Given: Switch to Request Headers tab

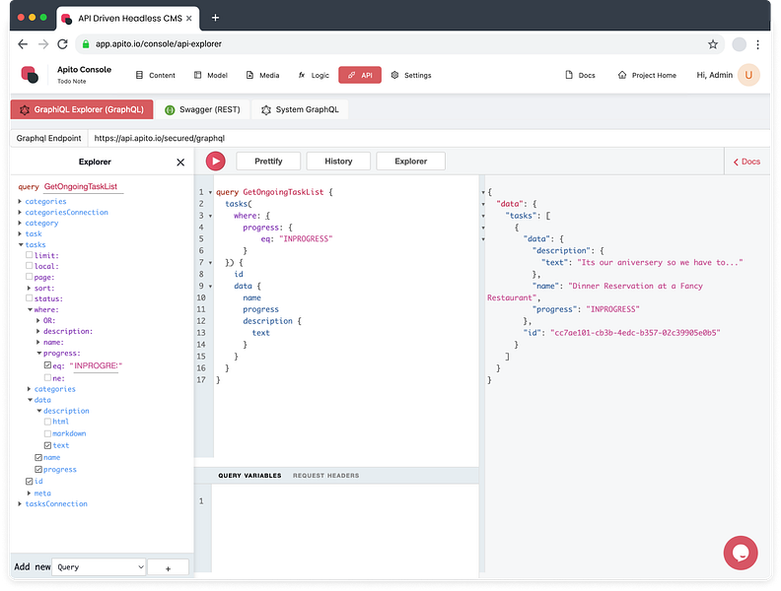Looking at the screenshot, I should [325, 476].
